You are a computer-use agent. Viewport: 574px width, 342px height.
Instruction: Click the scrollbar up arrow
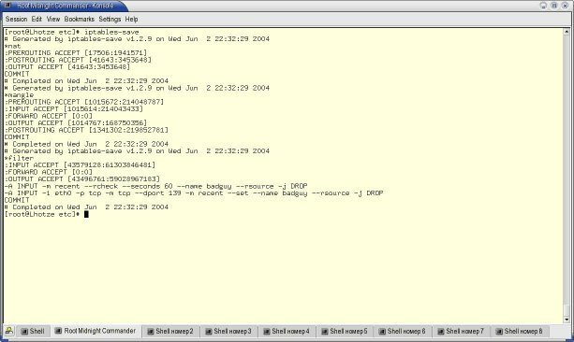(x=567, y=32)
